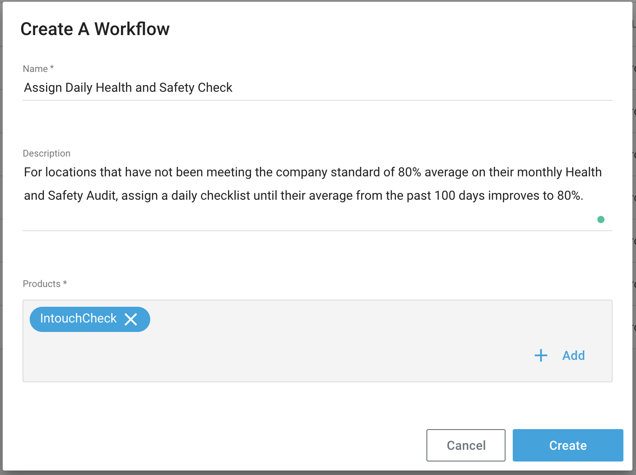Place cursor after 'Safety Check' in Name
The width and height of the screenshot is (636, 475).
233,88
